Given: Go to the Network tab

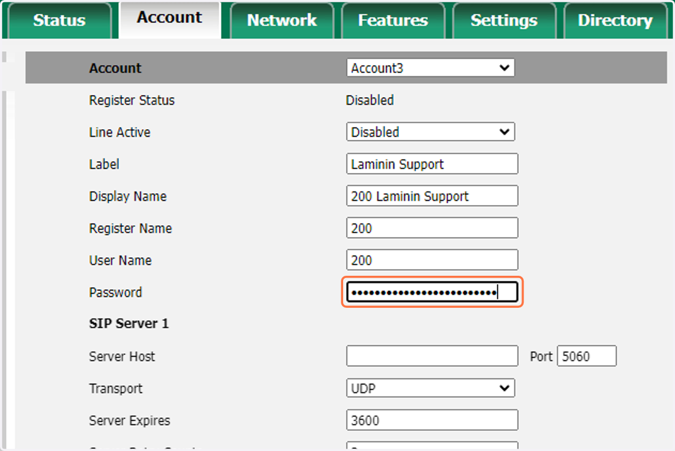Looking at the screenshot, I should [x=282, y=20].
